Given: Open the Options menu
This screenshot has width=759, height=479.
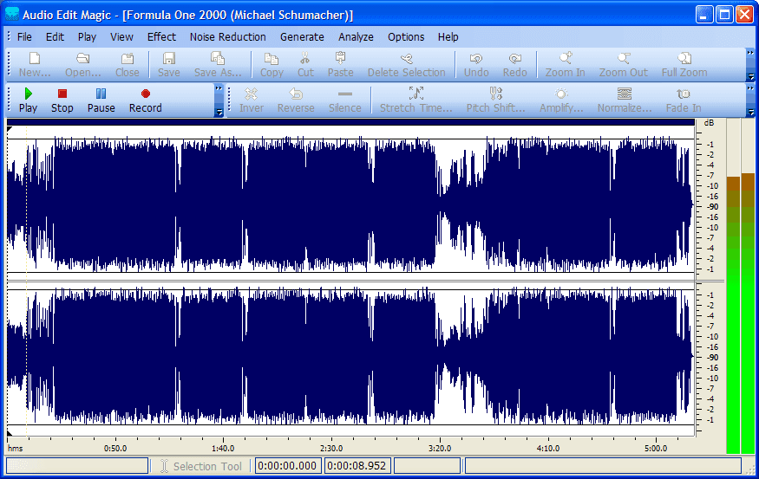Looking at the screenshot, I should [406, 36].
